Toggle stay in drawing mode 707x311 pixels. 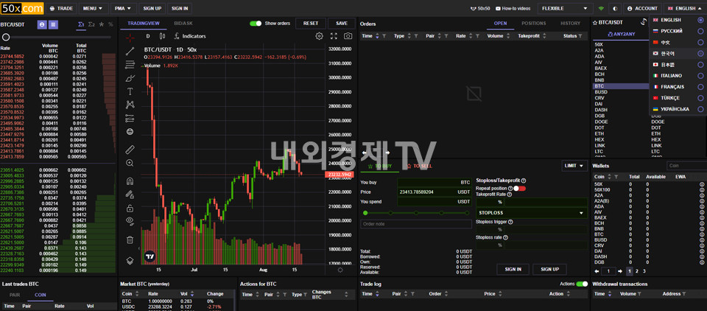pos(130,195)
